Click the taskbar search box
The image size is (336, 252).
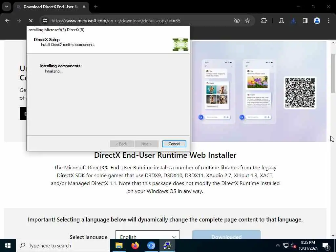point(63,245)
